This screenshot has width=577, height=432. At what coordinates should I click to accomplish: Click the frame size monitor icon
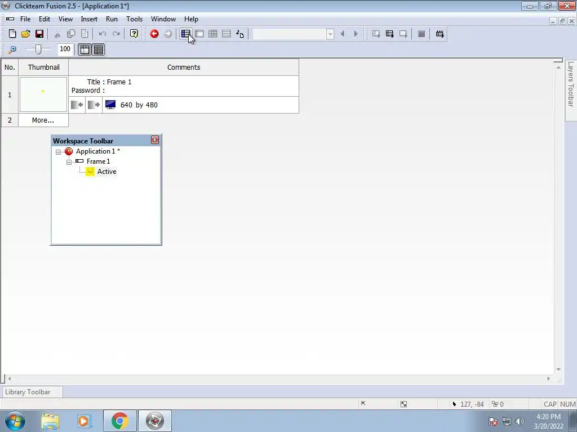click(110, 105)
